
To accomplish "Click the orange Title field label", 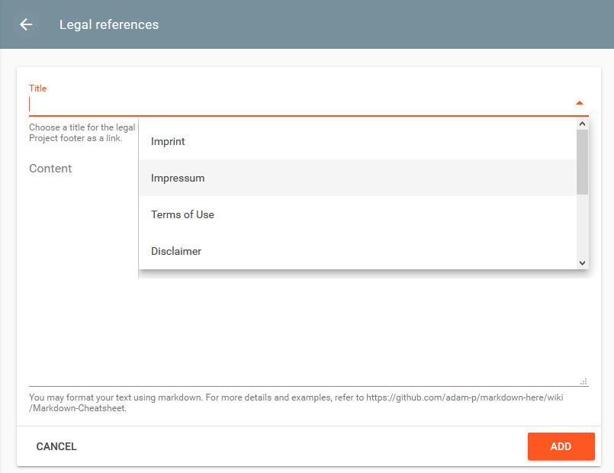I will pyautogui.click(x=37, y=88).
